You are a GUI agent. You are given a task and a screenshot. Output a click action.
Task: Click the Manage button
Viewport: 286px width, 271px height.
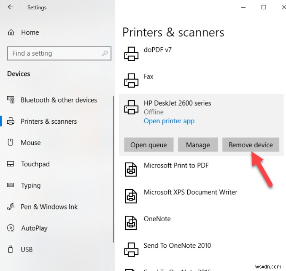pos(198,145)
